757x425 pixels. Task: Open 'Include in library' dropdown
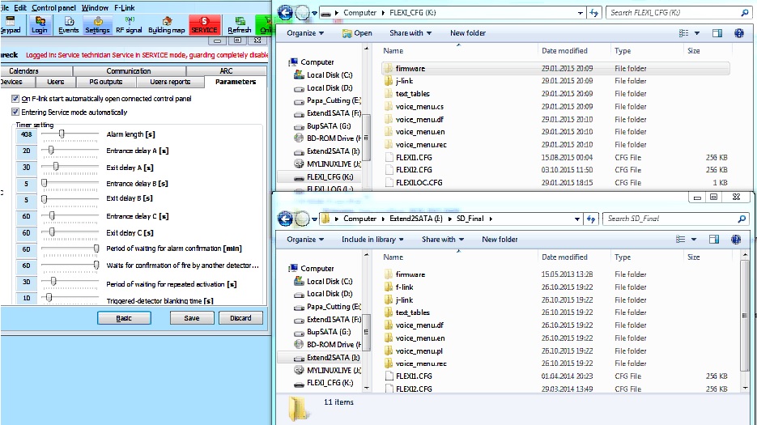click(372, 240)
